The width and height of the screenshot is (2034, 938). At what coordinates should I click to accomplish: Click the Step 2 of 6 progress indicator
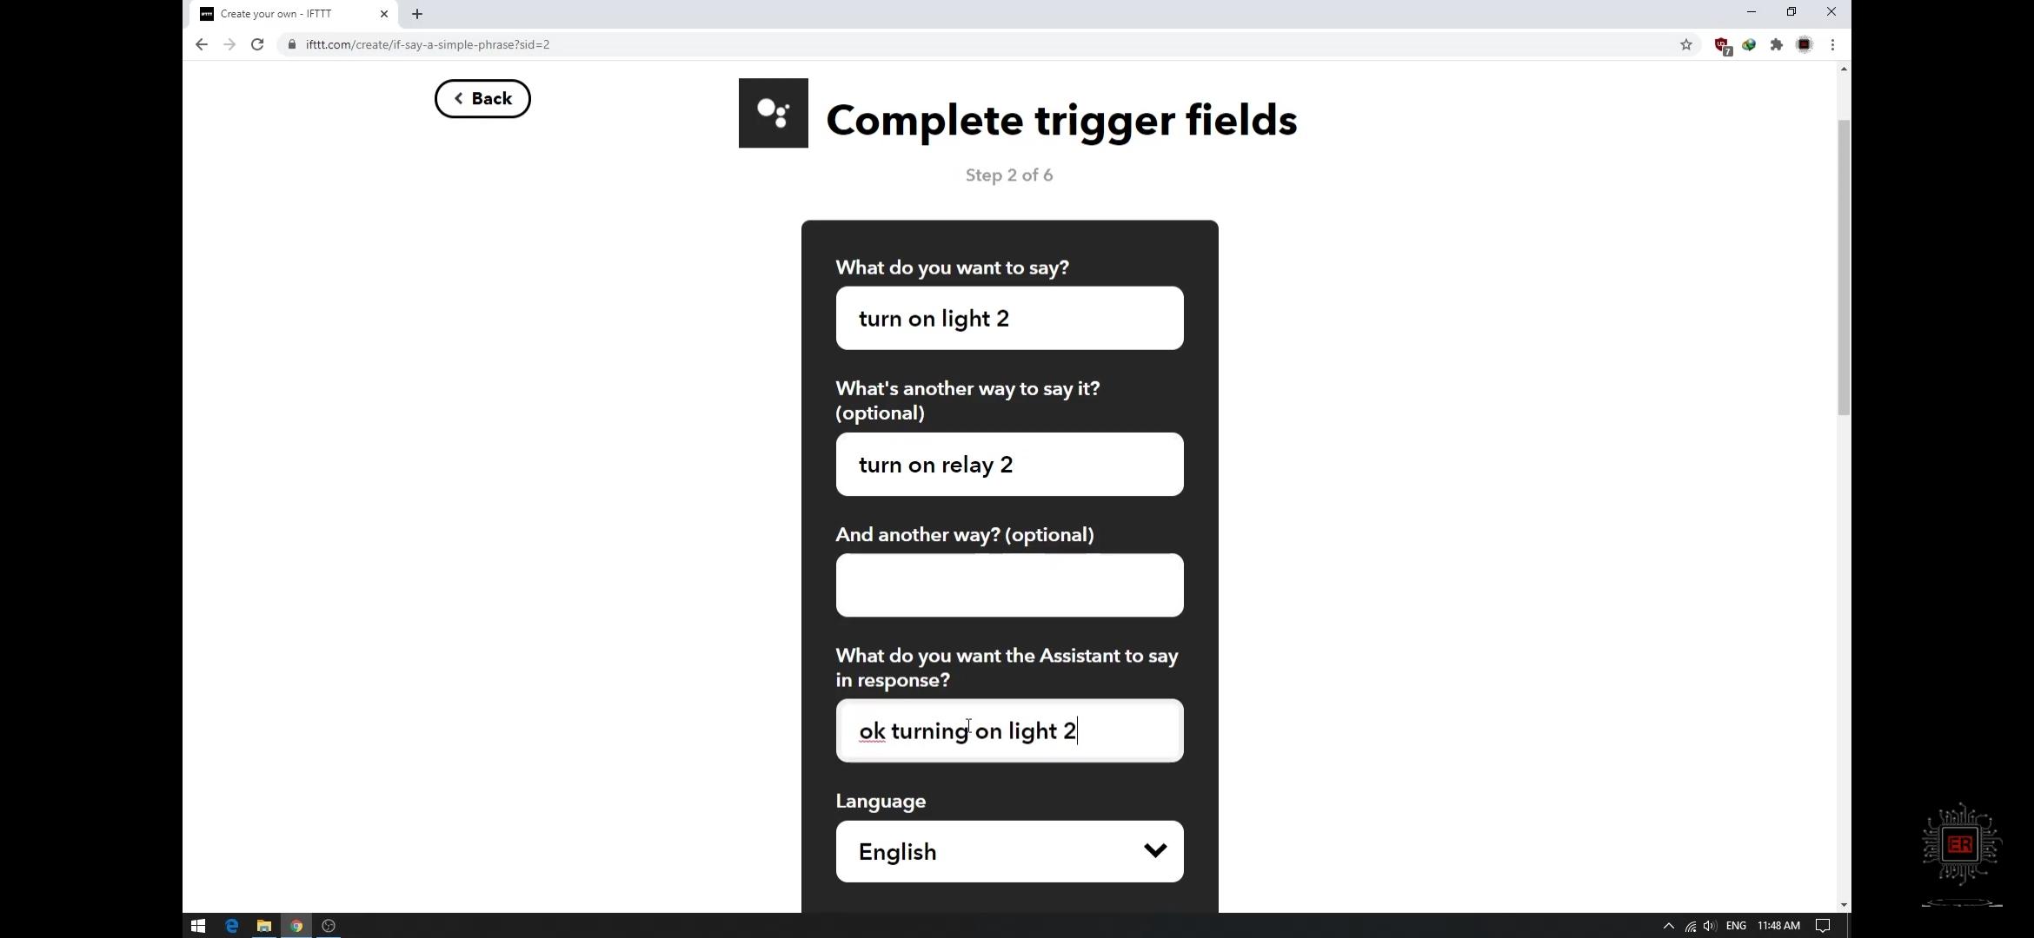click(x=1009, y=175)
